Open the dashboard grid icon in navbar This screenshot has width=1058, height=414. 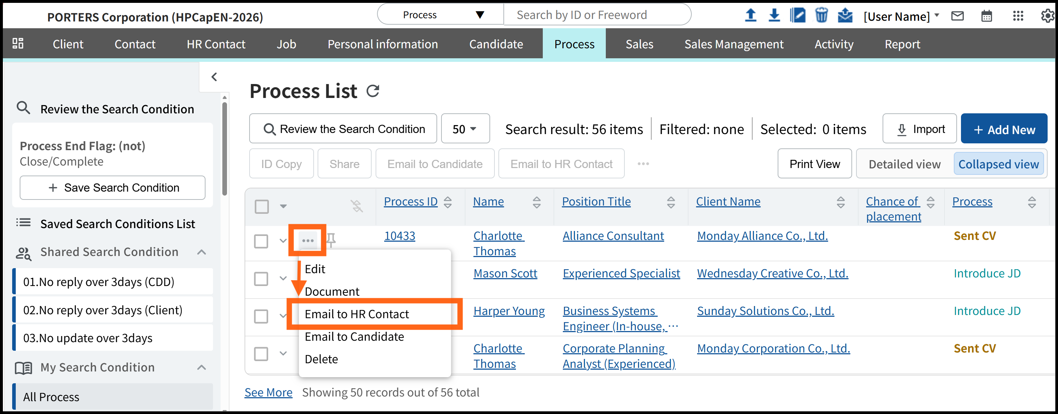(18, 44)
